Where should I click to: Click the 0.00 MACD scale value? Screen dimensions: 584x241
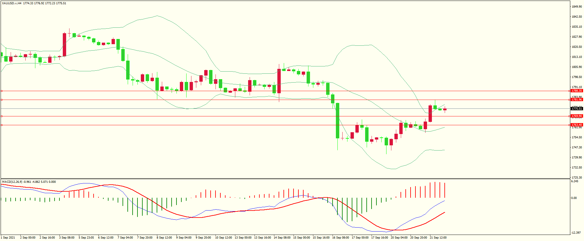coord(574,198)
